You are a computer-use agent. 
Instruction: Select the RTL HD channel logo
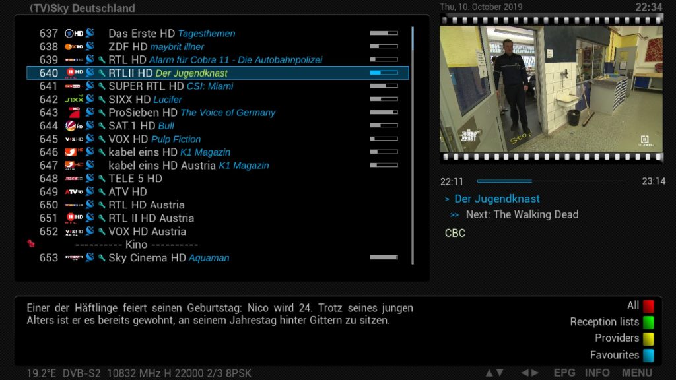(x=74, y=60)
